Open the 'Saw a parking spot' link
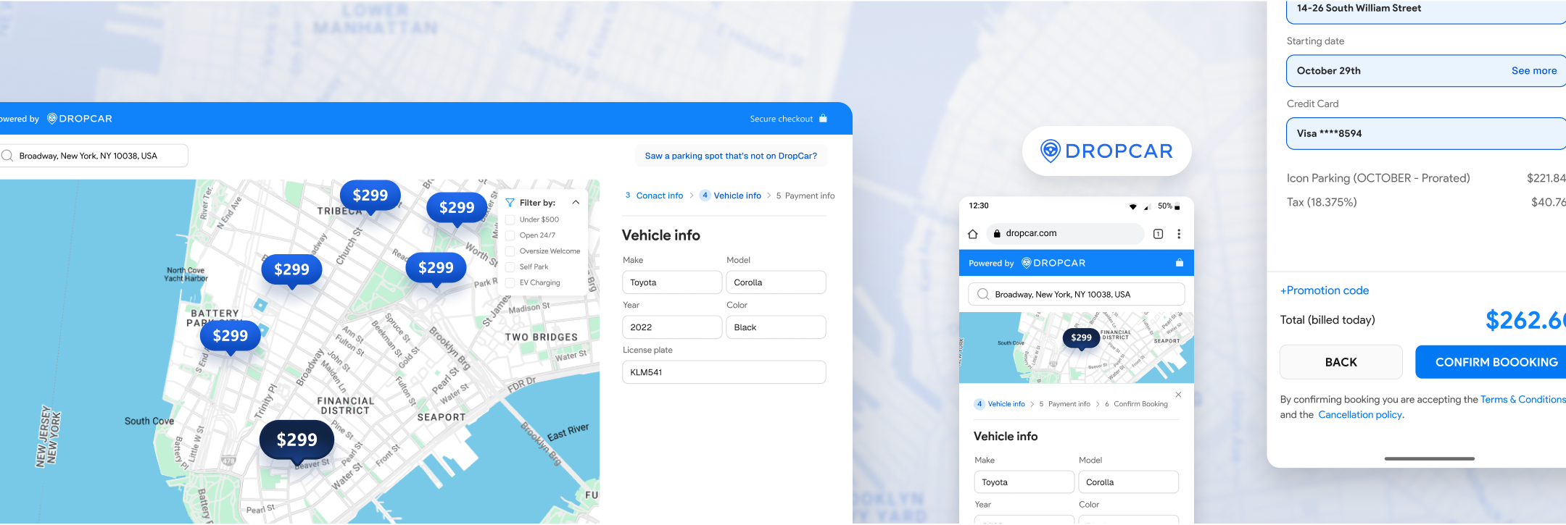This screenshot has width=1566, height=525. (731, 156)
